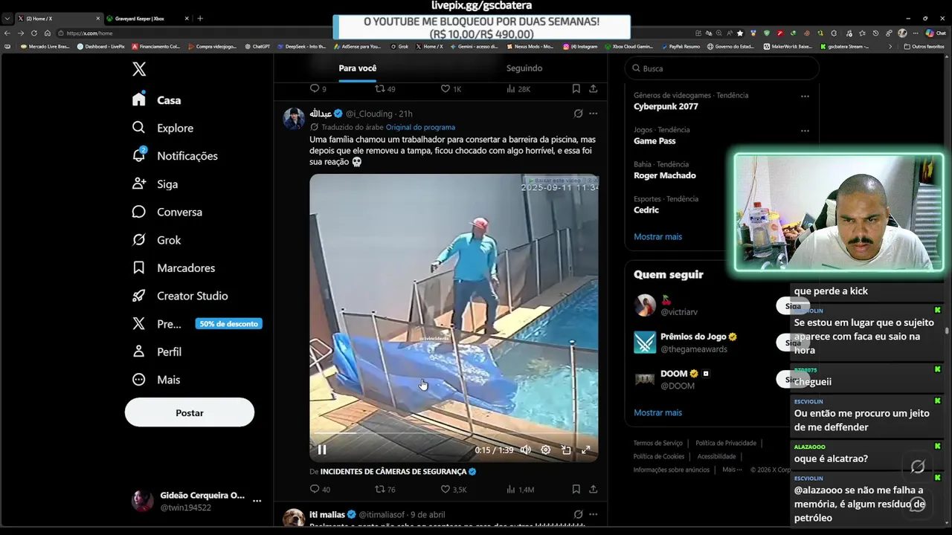Viewport: 952px width, 535px height.
Task: Like the pool video post with 3,5K likes
Action: [453, 490]
